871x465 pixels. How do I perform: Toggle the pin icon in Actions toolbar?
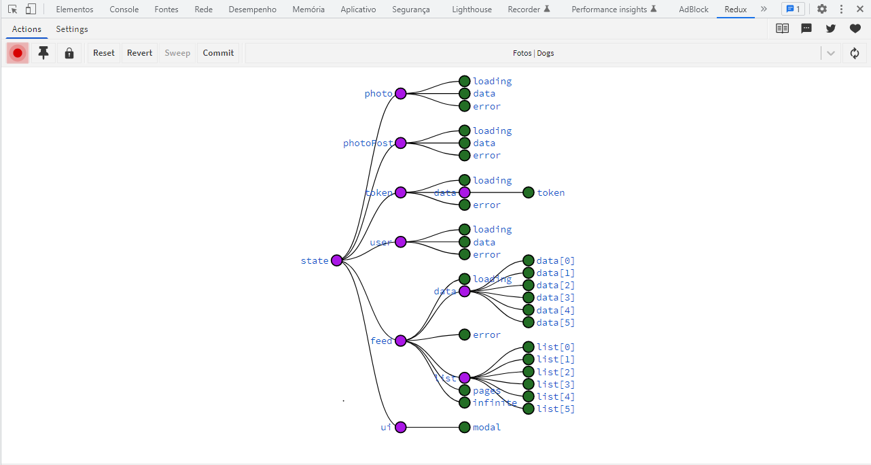(x=43, y=52)
